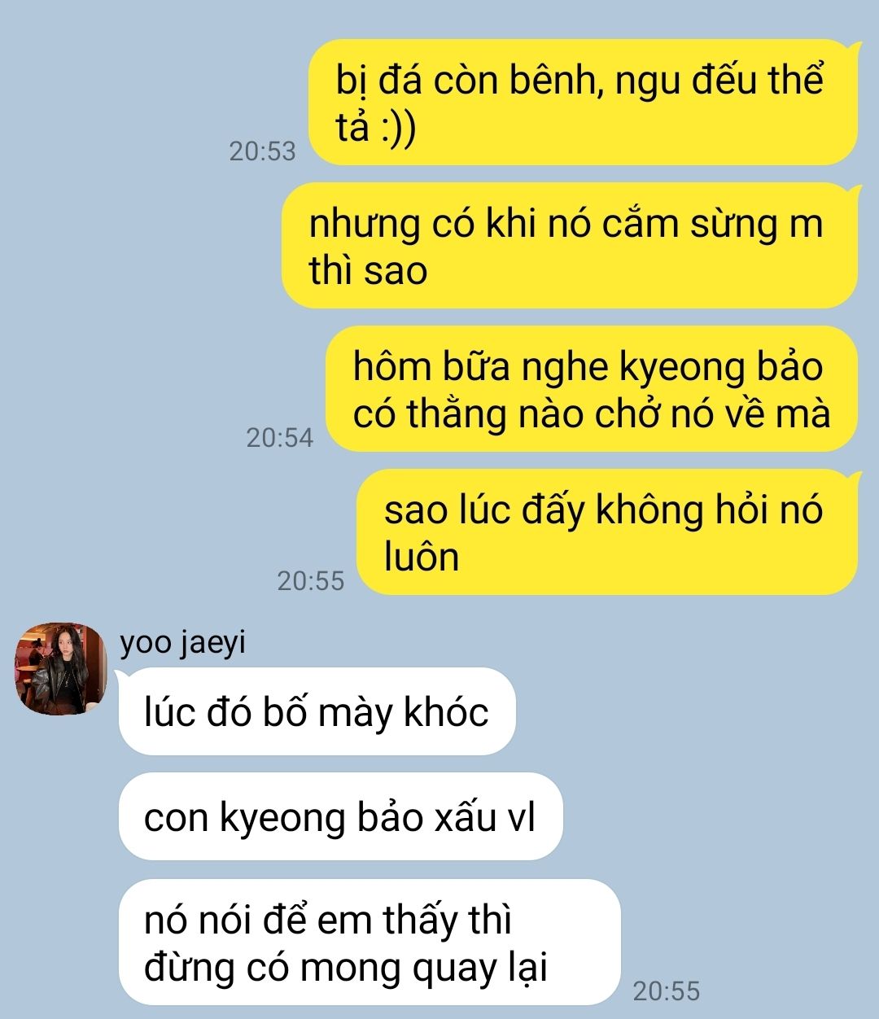Select the message "hôm bữa nghe kyeong bảo"
The width and height of the screenshot is (879, 1019).
click(592, 390)
